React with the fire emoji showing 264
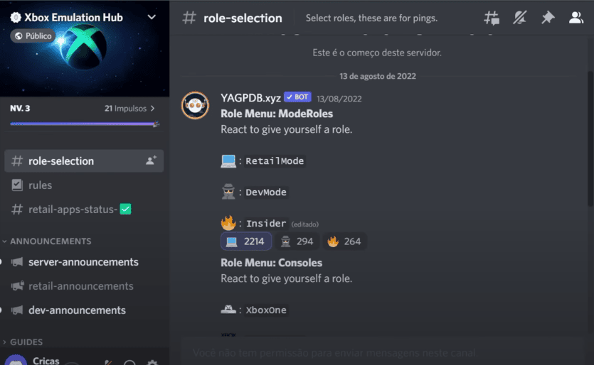The width and height of the screenshot is (594, 365). click(344, 241)
